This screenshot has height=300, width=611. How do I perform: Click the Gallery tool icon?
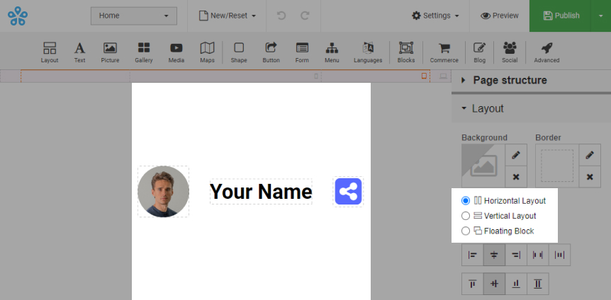click(144, 48)
